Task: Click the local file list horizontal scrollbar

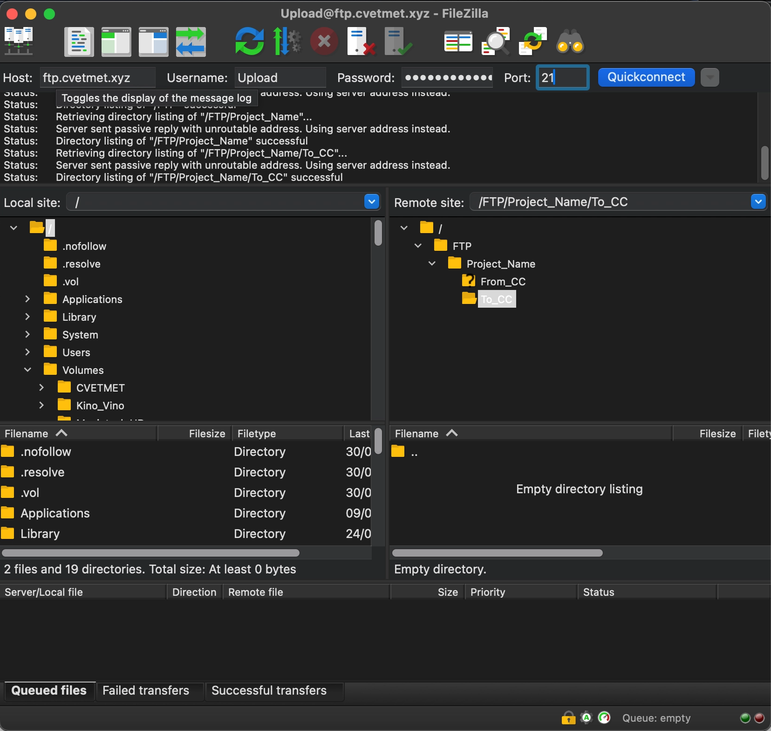Action: [150, 553]
